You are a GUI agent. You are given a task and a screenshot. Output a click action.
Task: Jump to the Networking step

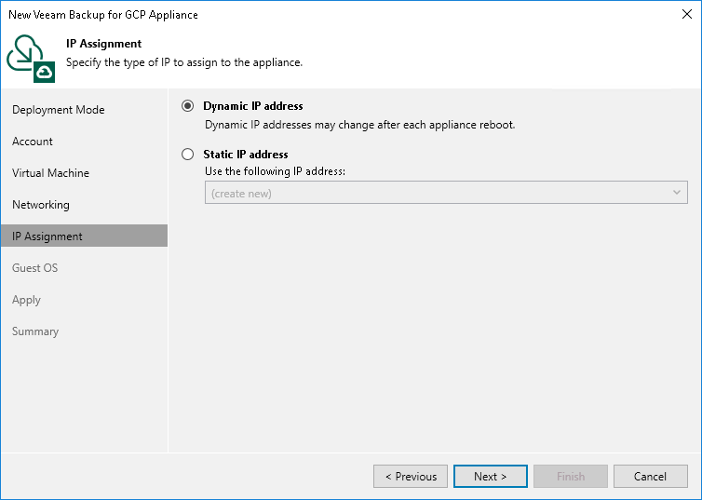click(x=41, y=205)
